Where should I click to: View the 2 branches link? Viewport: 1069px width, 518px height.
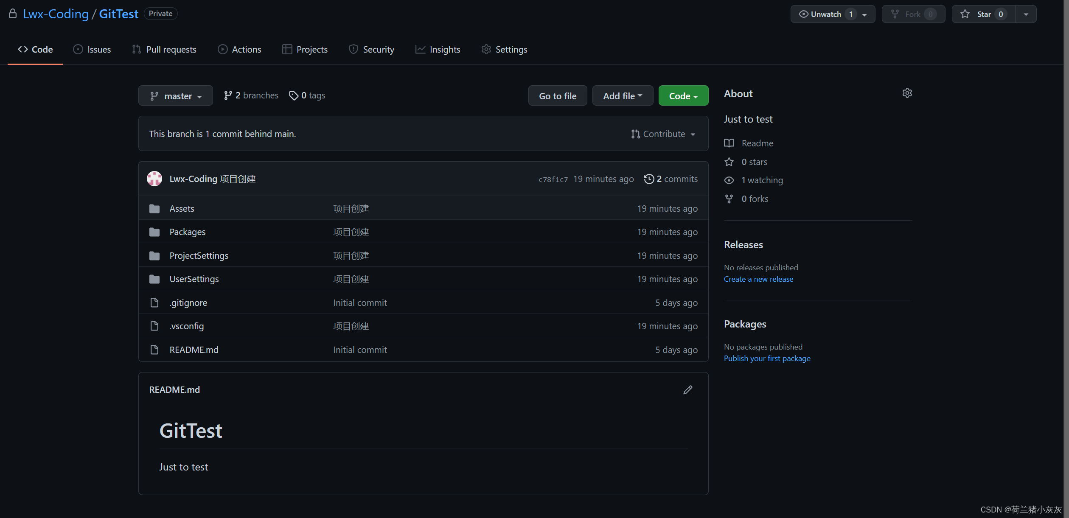[251, 95]
